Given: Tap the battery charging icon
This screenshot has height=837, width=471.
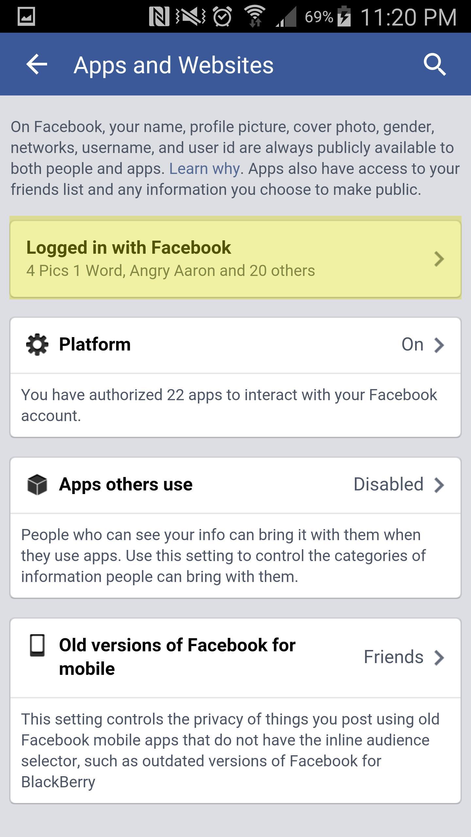Looking at the screenshot, I should point(344,16).
